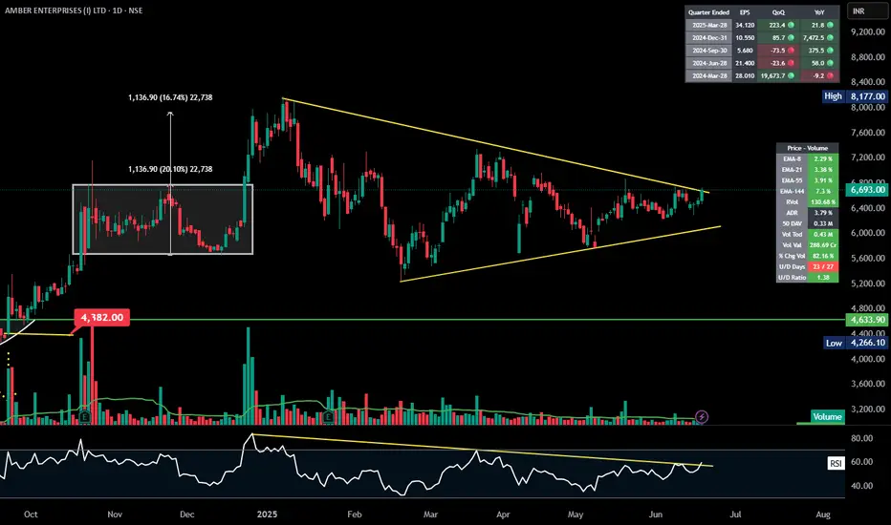Click the EMA-8 row label

792,158
